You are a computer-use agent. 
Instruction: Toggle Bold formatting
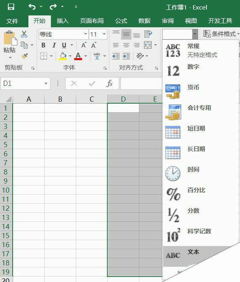43,45
